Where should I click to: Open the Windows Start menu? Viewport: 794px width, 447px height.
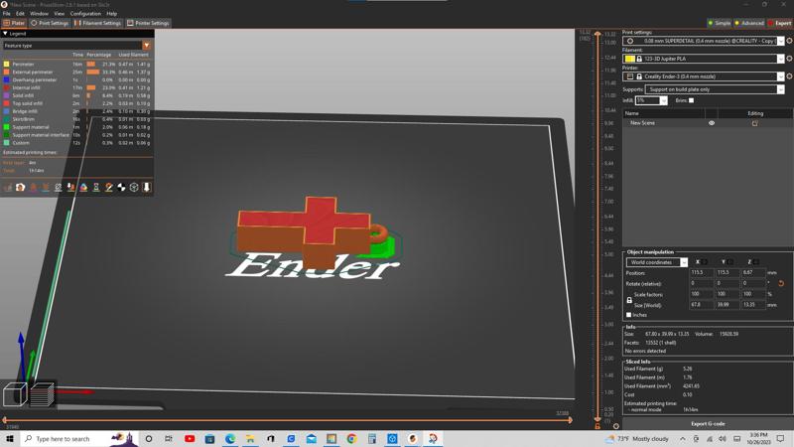click(9, 439)
